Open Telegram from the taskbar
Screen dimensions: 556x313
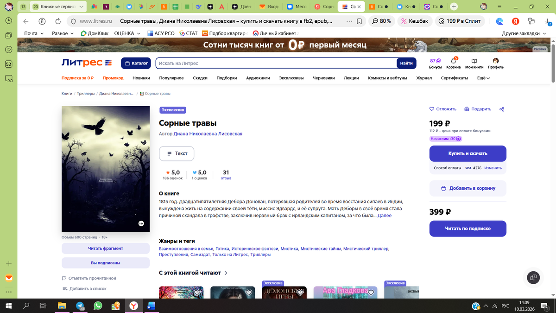(x=80, y=306)
